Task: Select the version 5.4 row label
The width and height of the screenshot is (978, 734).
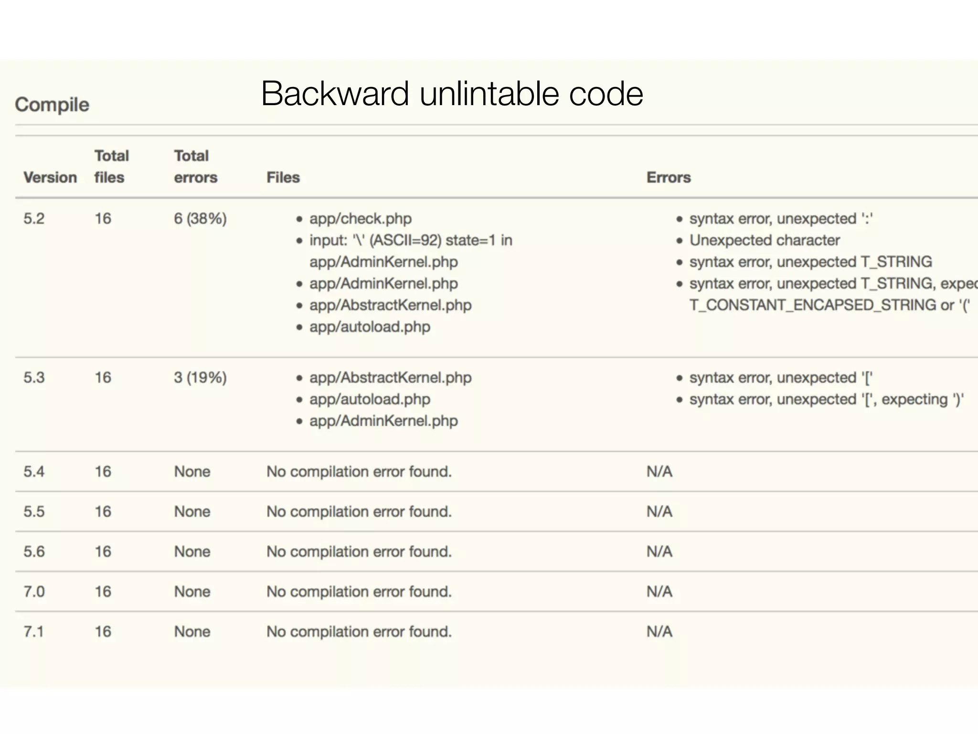Action: click(x=34, y=472)
